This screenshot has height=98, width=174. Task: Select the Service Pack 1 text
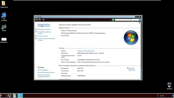[x=65, y=36]
